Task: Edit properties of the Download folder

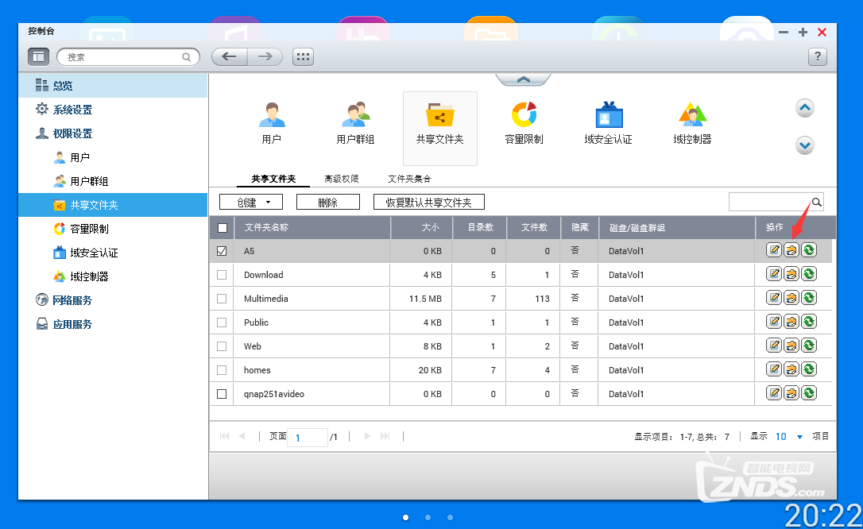Action: (774, 274)
